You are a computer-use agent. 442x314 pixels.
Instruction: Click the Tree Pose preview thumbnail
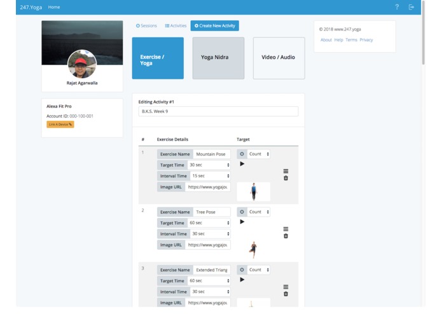tap(254, 250)
